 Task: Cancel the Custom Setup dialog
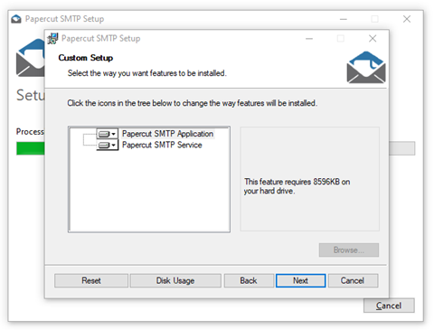(x=353, y=280)
